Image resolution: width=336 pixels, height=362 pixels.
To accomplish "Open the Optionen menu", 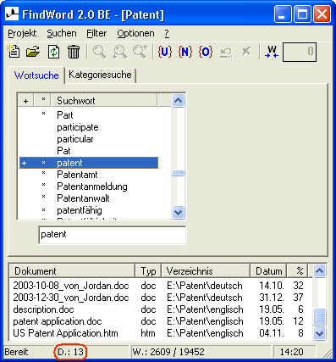I will click(135, 33).
